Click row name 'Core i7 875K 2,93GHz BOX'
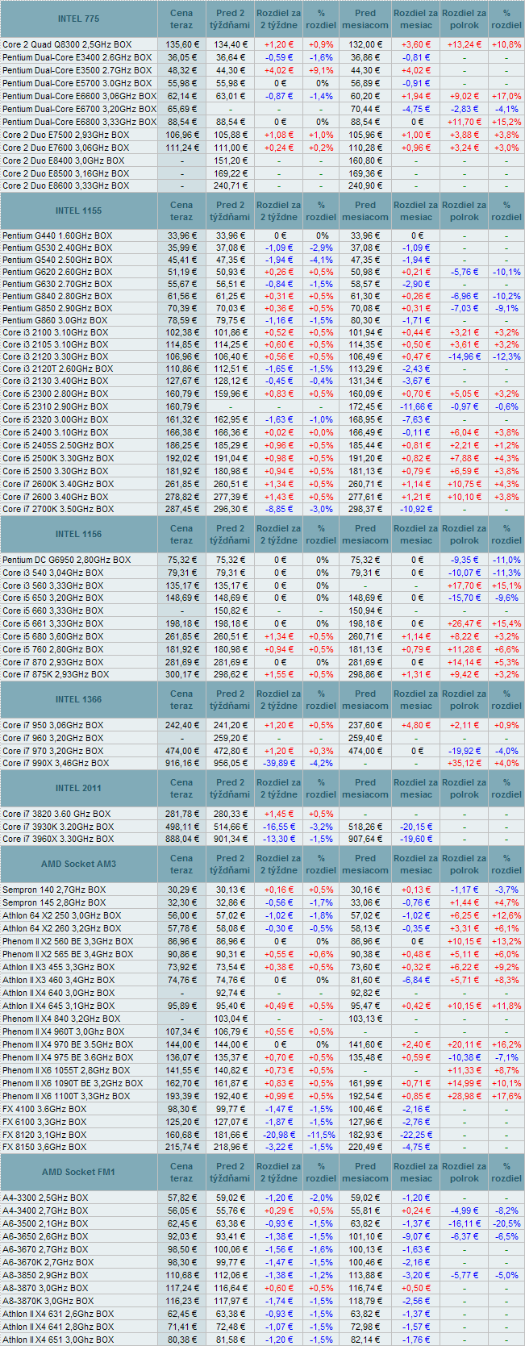525x1346 pixels. tap(56, 674)
